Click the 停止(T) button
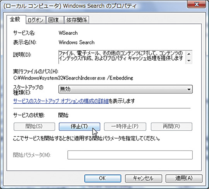Image resolution: width=209 pixels, height=189 pixels. [79, 127]
